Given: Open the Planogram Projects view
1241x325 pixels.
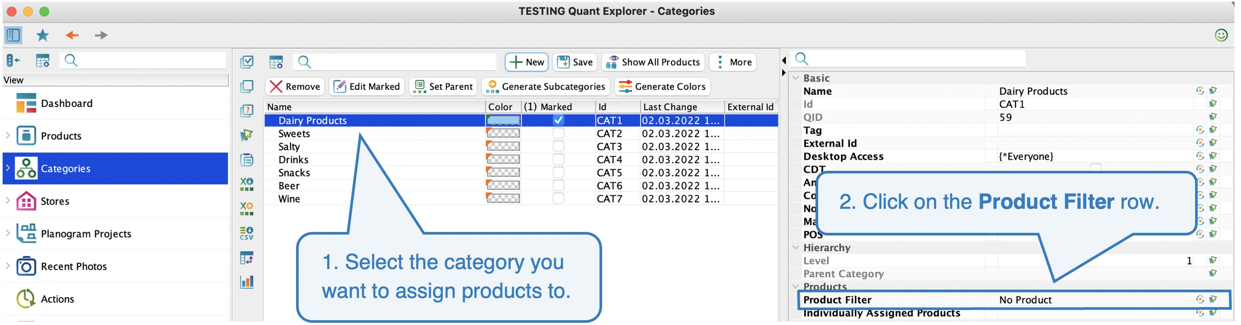Looking at the screenshot, I should pyautogui.click(x=115, y=234).
